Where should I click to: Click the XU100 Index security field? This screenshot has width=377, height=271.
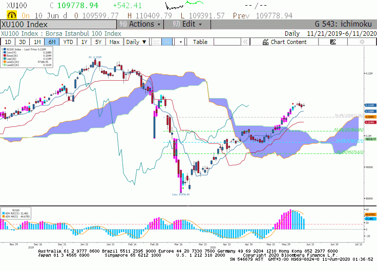click(x=58, y=25)
